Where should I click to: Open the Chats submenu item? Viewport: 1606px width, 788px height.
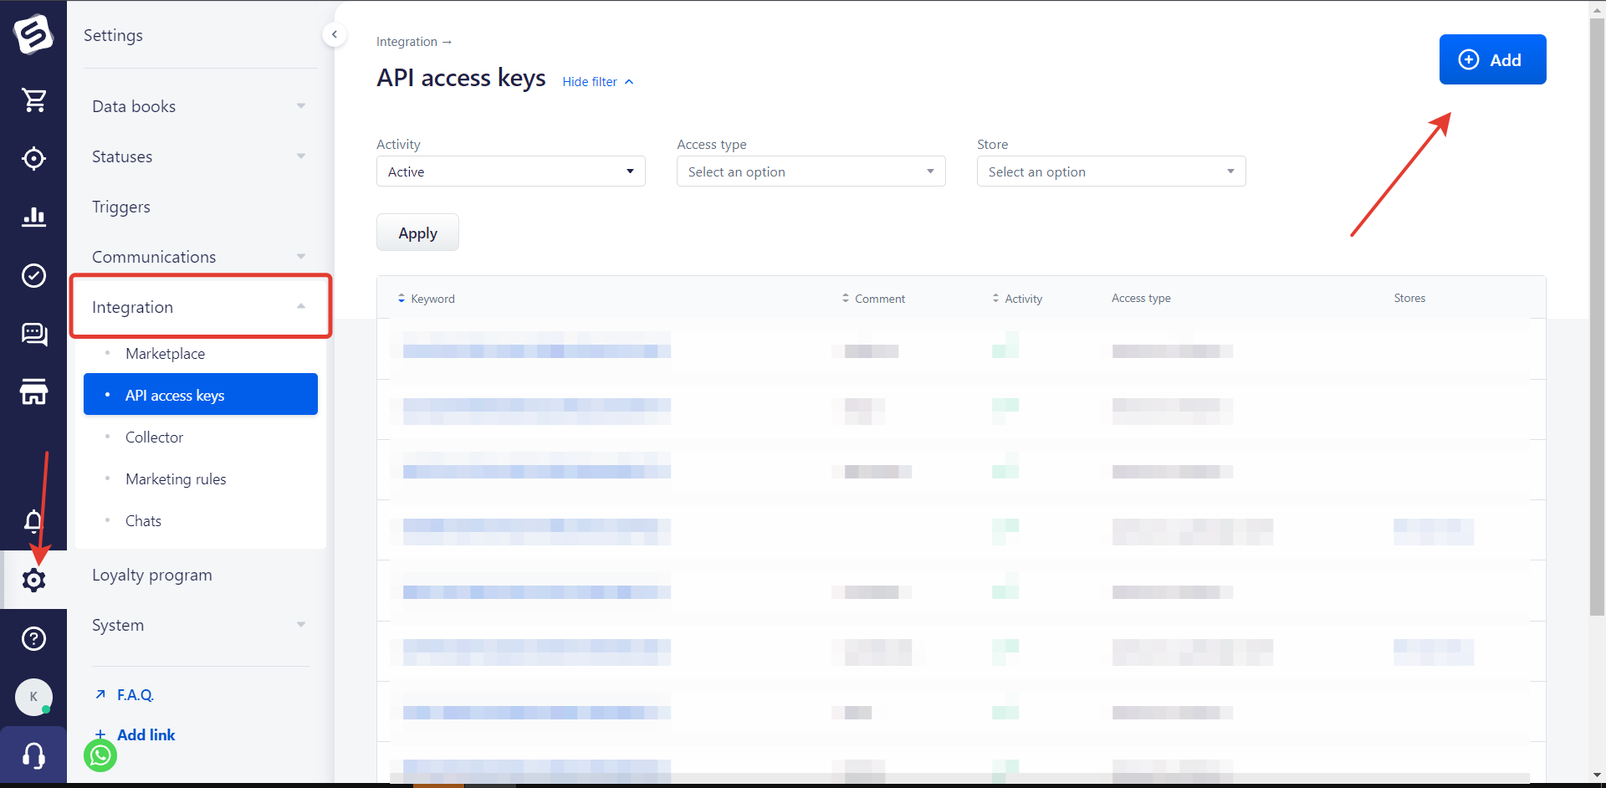coord(143,521)
